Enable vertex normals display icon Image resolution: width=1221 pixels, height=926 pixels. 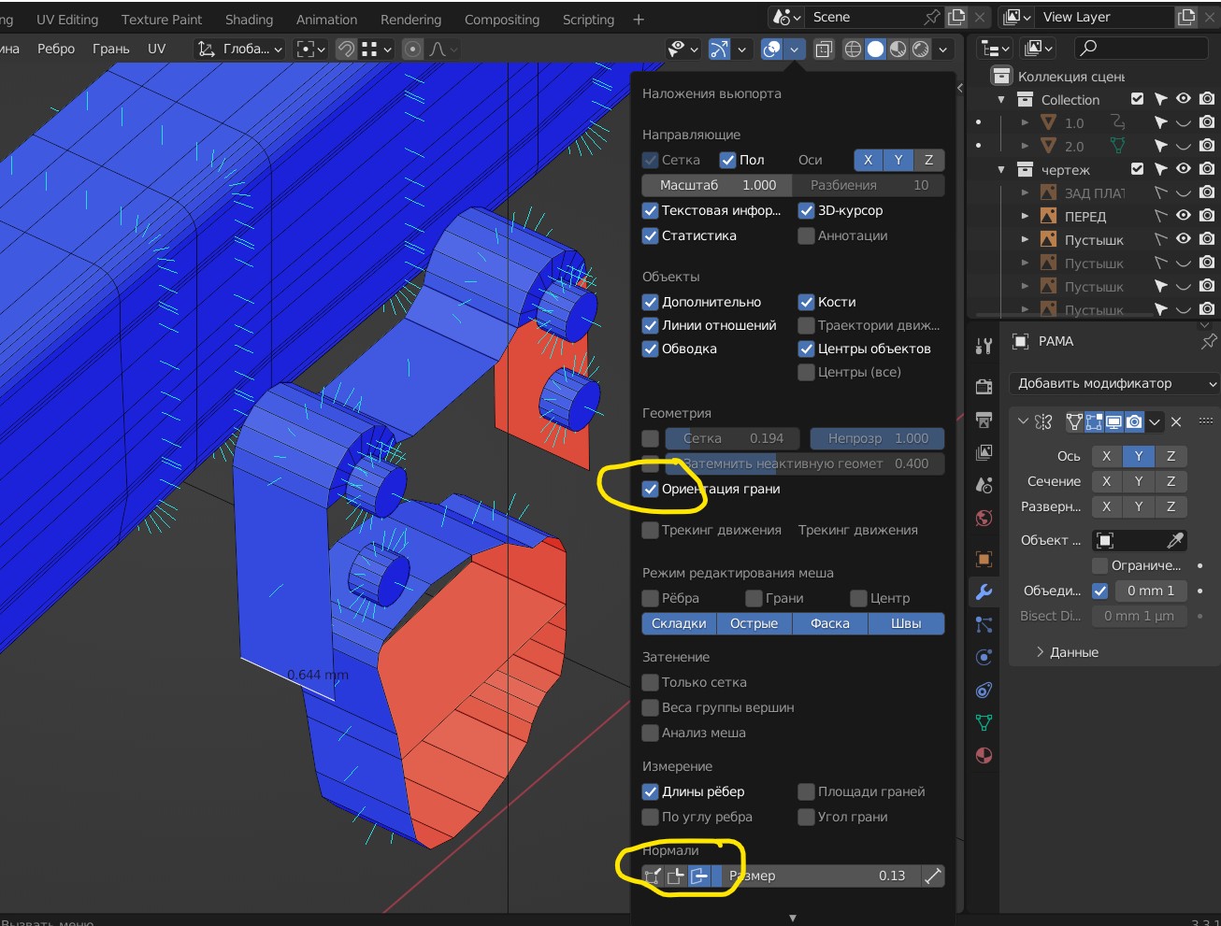653,876
